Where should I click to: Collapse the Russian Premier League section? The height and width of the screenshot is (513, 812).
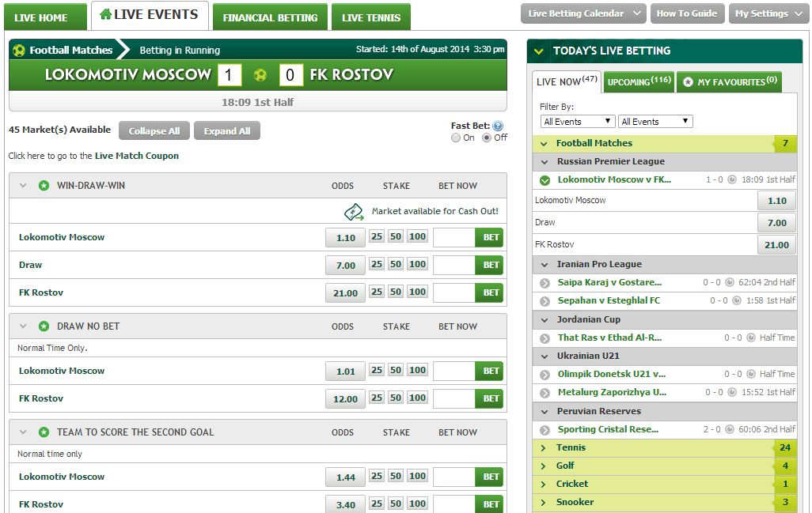pos(544,162)
